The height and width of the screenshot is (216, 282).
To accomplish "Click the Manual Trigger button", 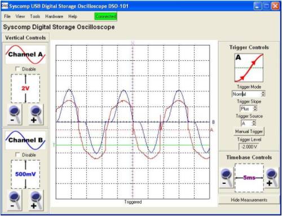I will (x=249, y=131).
